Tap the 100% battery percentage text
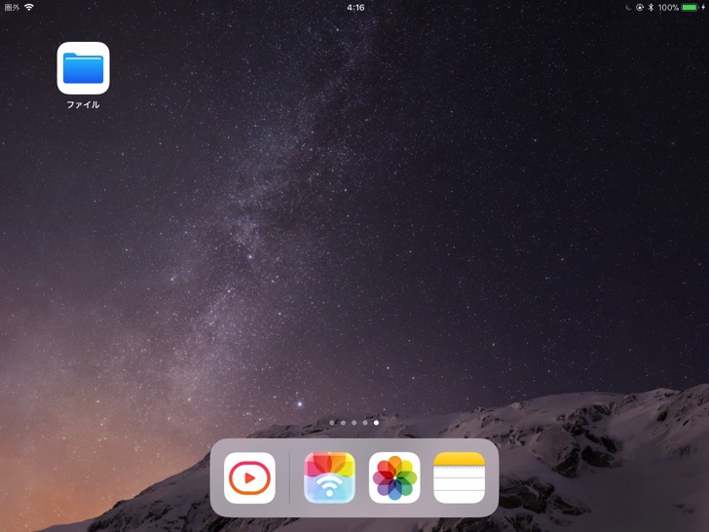The image size is (709, 532). (x=668, y=7)
